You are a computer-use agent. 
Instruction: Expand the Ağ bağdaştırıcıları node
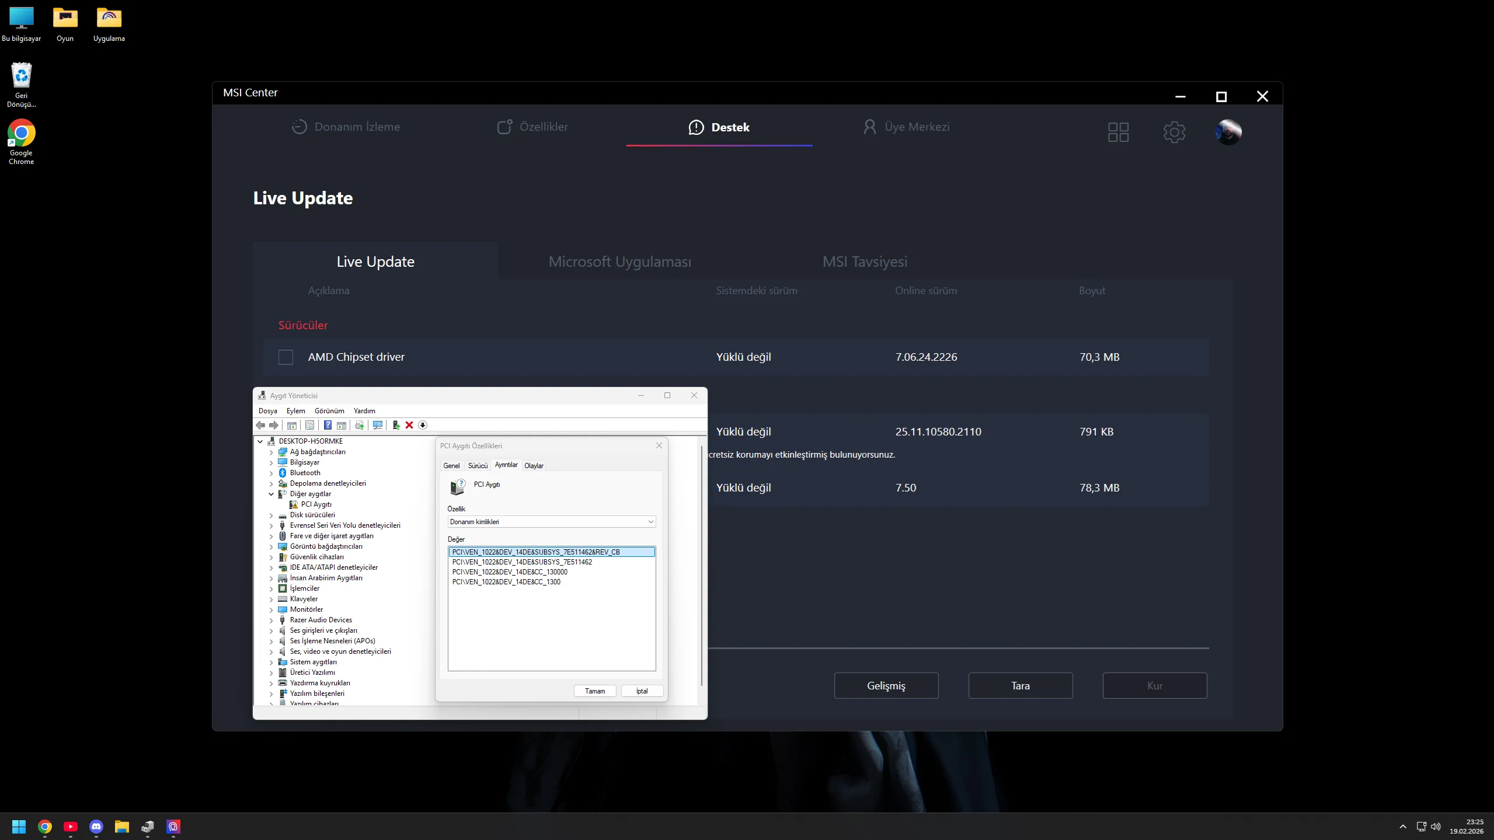[x=271, y=452]
